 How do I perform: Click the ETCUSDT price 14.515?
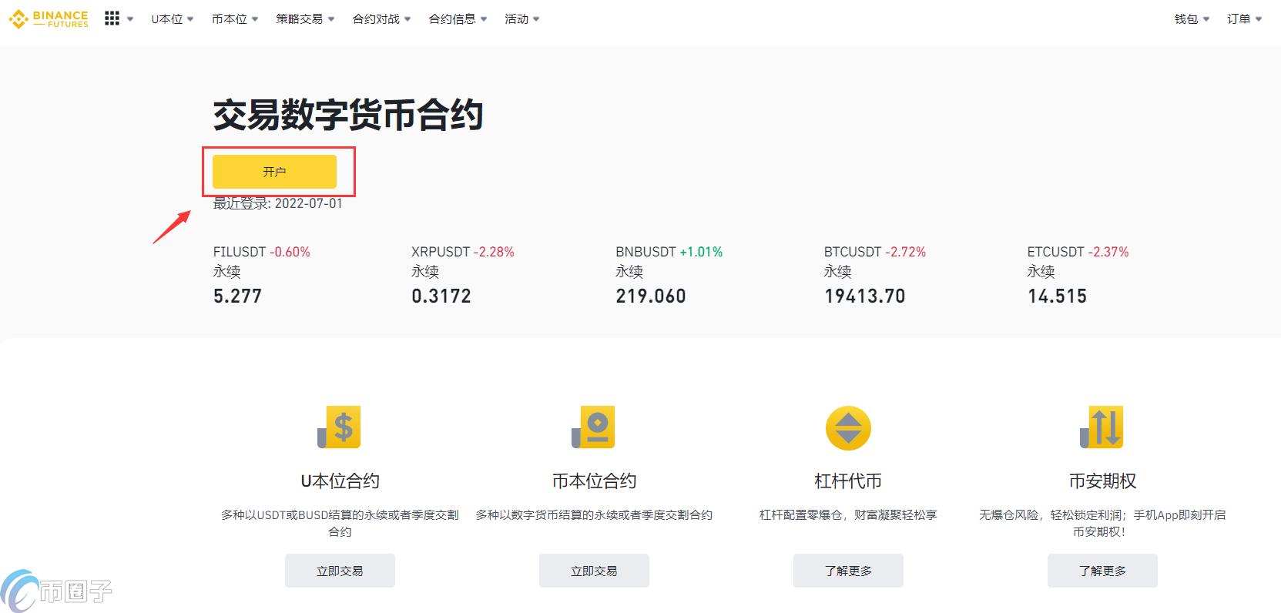click(1057, 296)
